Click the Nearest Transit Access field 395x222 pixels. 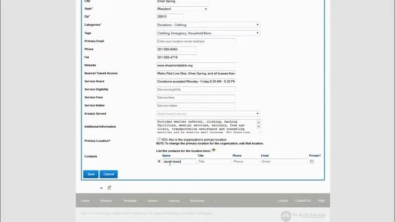point(196,73)
